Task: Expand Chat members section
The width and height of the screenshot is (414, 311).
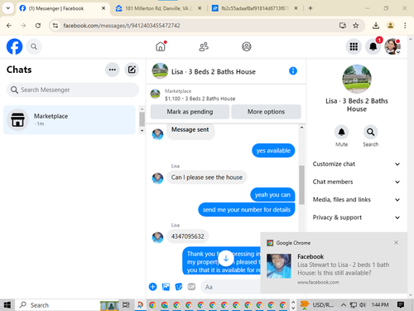Action: pyautogui.click(x=356, y=182)
